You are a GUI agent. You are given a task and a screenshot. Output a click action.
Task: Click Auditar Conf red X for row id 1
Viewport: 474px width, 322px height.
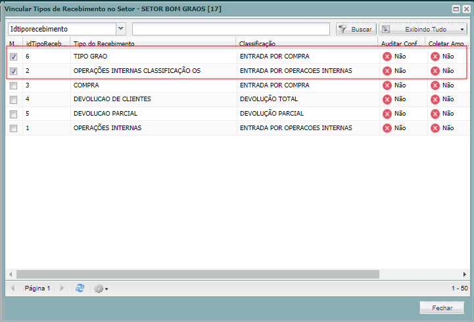tap(387, 128)
